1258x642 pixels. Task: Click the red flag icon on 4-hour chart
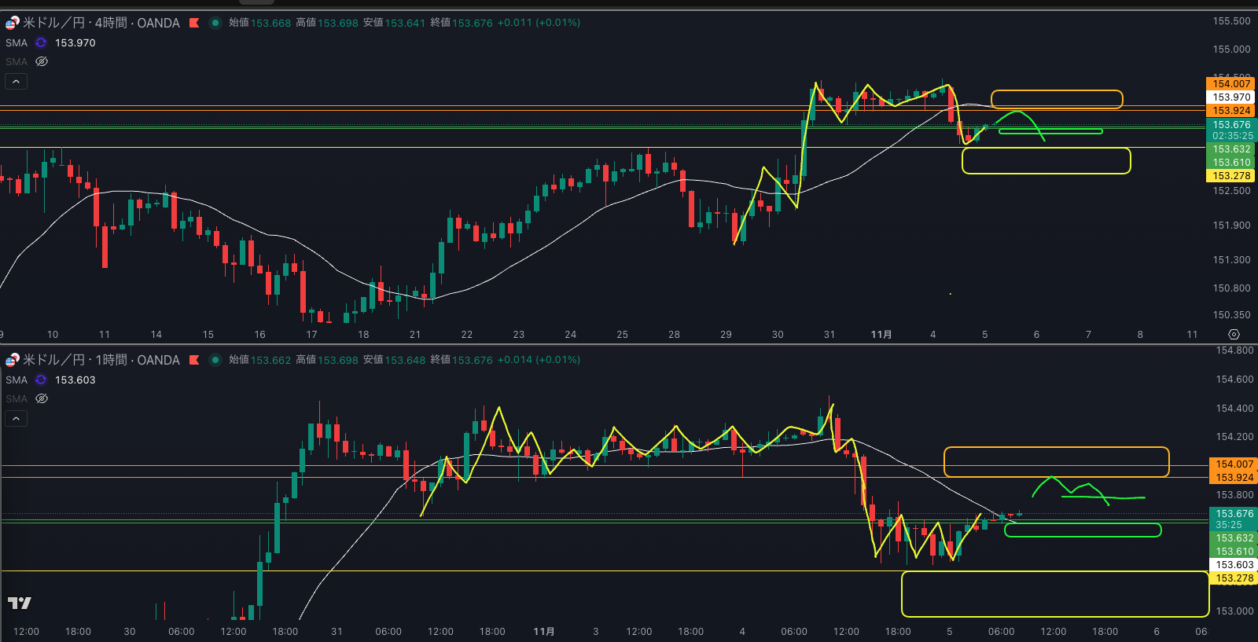pos(194,23)
